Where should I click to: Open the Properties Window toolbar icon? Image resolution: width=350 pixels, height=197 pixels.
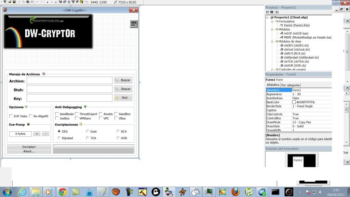click(65, 2)
